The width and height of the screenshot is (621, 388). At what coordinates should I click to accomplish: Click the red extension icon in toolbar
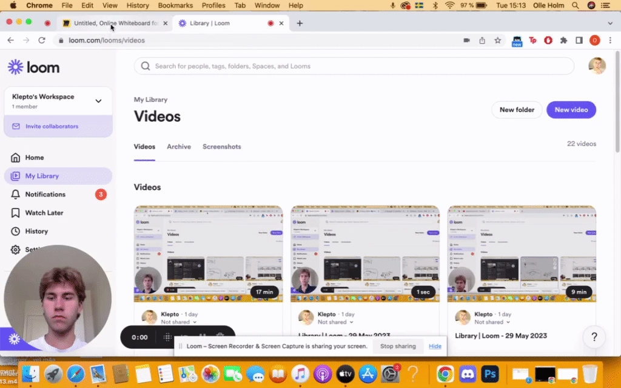[x=548, y=41]
